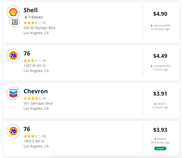The height and width of the screenshot is (158, 182).
Task: Click the $3.93 cash price
Action: [160, 130]
